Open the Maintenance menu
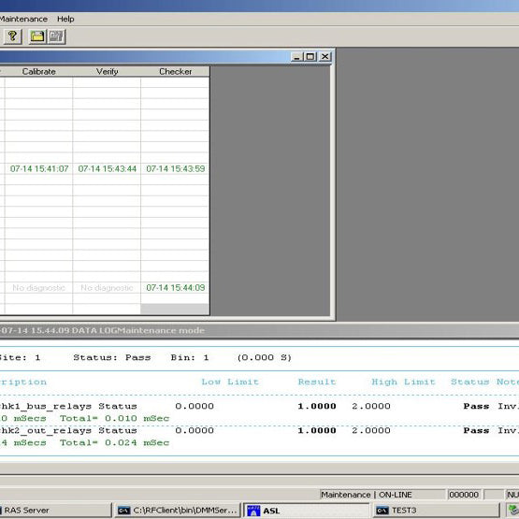The image size is (519, 519). [23, 19]
